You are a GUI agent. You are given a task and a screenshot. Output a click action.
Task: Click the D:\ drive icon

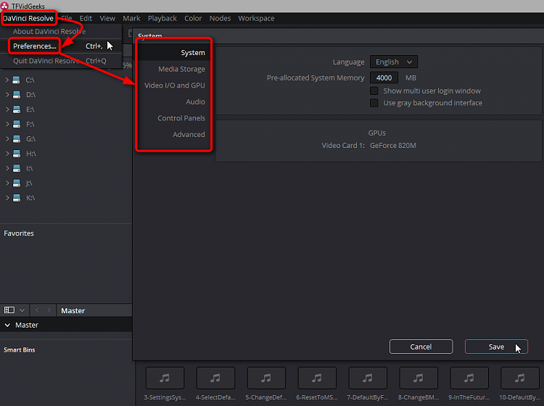click(x=16, y=95)
